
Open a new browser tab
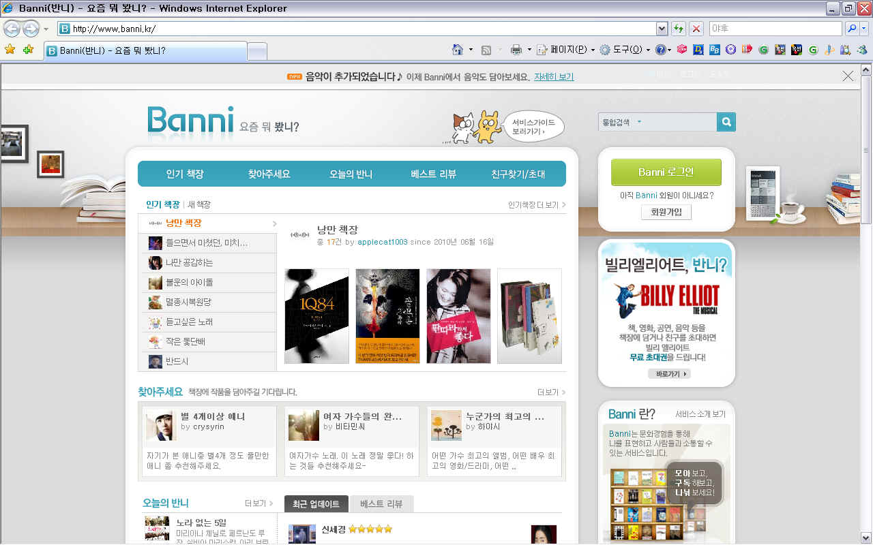[x=256, y=52]
